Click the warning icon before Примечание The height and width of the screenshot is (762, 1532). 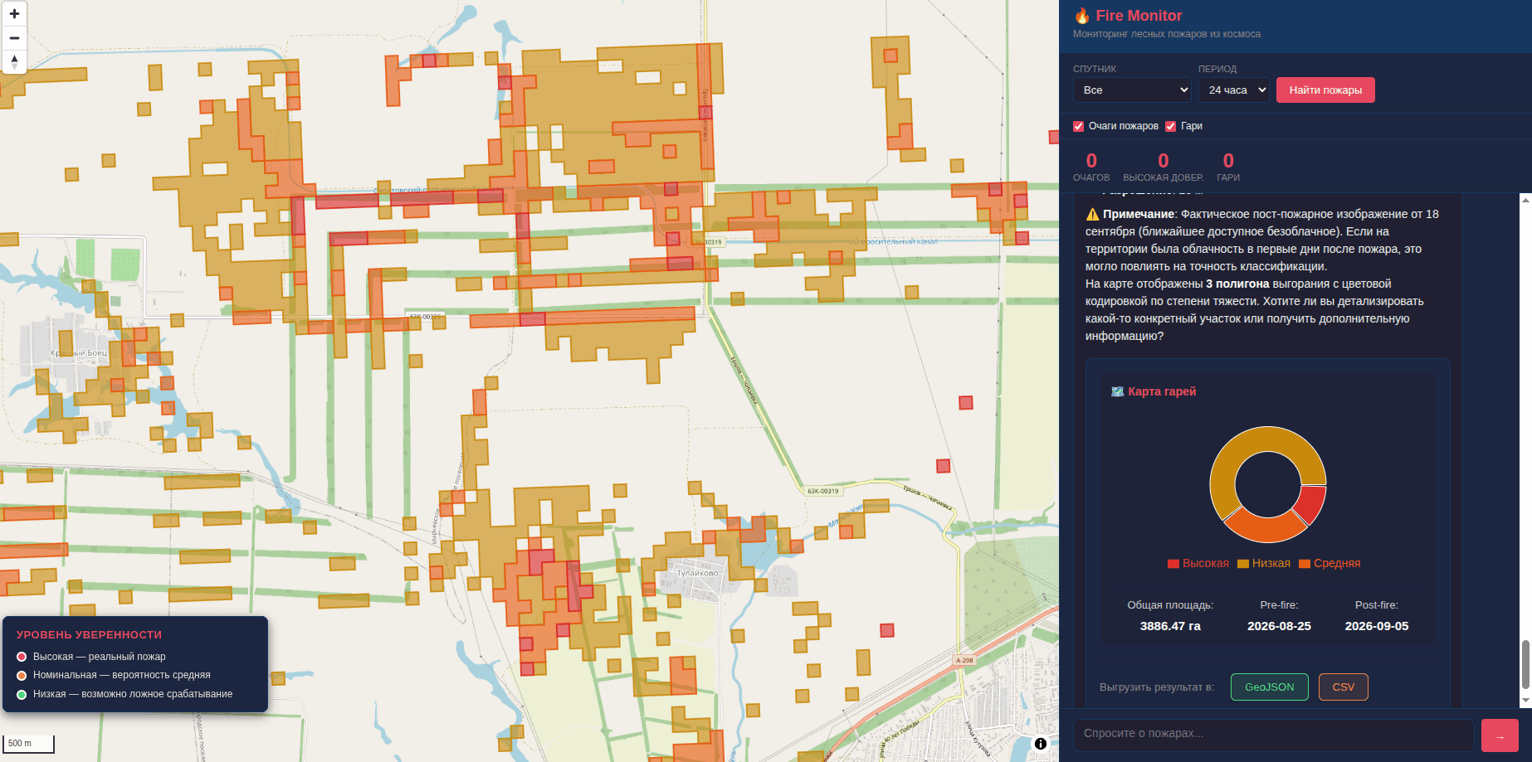(x=1092, y=214)
